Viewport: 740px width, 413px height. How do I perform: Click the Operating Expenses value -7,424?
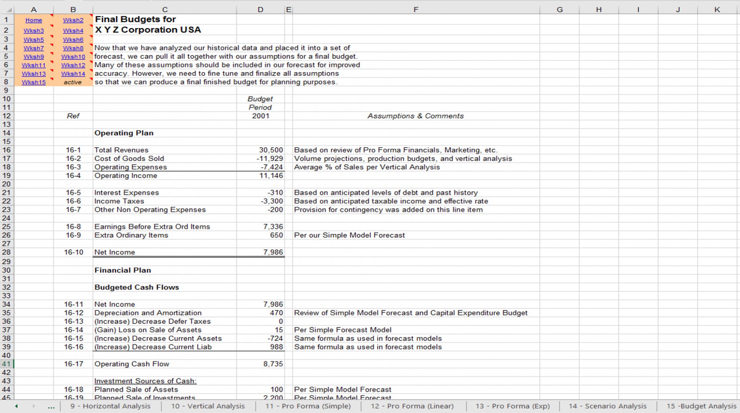pos(261,167)
